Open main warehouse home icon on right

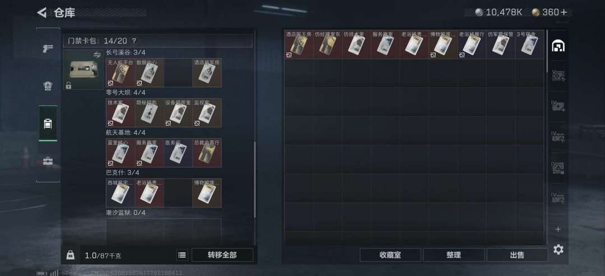tap(559, 45)
